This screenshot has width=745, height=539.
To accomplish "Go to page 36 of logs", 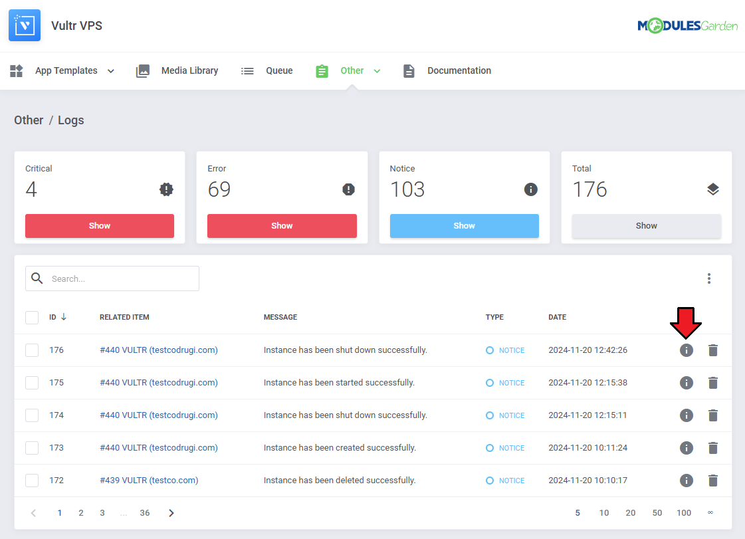I will pyautogui.click(x=144, y=513).
